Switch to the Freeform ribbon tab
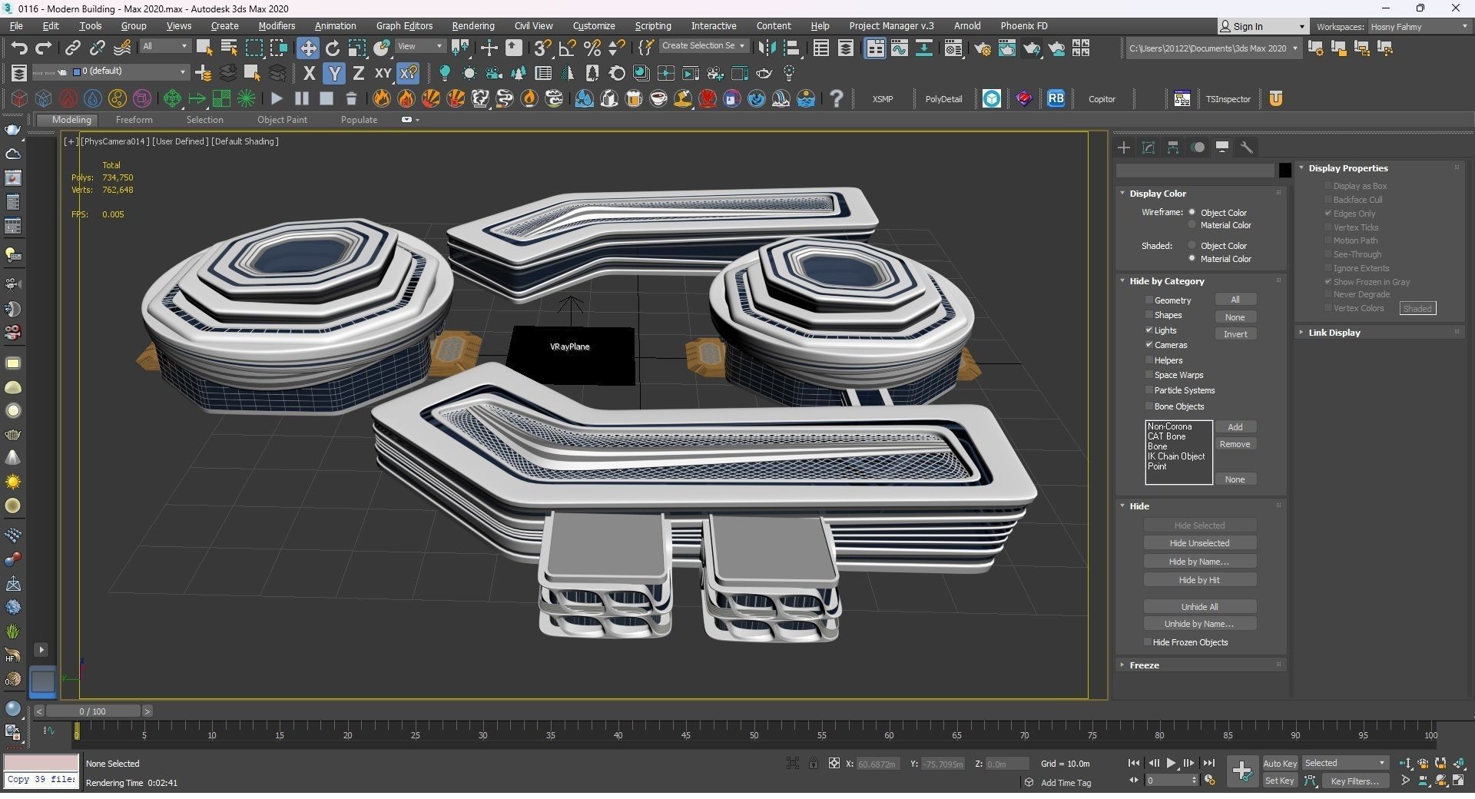1475x799 pixels. click(134, 120)
